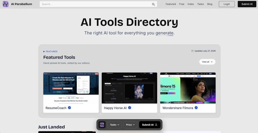Click the search magnifier icon
The image size is (258, 133).
point(153,4)
